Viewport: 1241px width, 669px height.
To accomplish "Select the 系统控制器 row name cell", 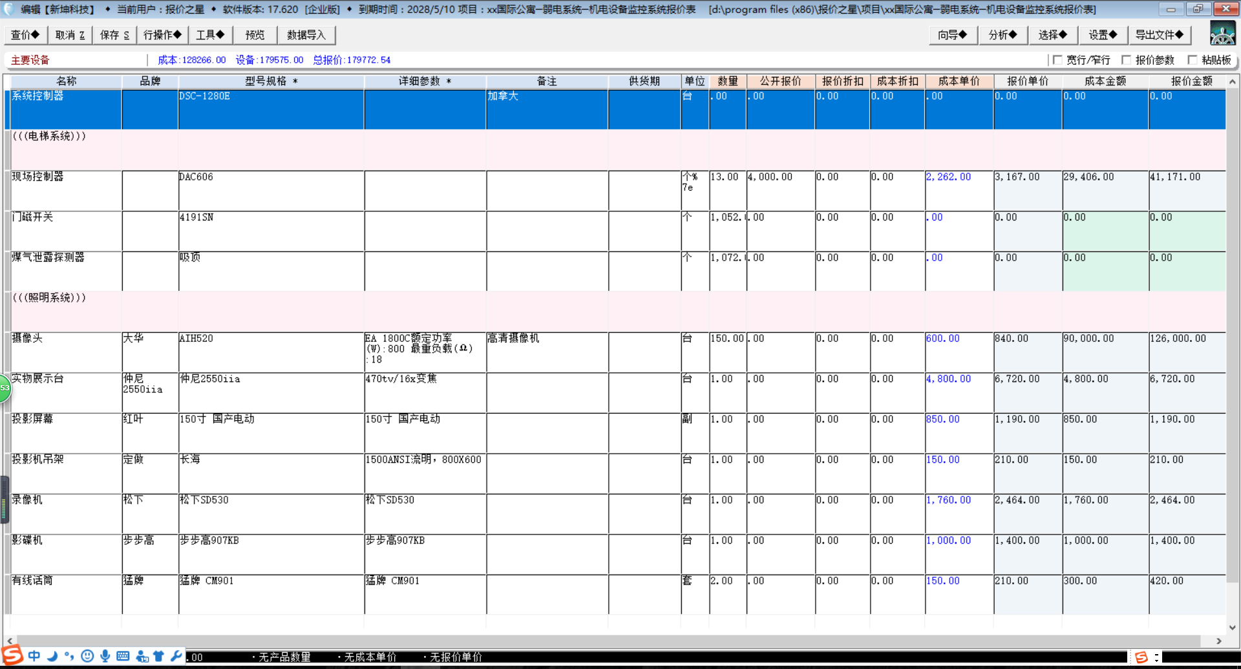I will click(66, 109).
